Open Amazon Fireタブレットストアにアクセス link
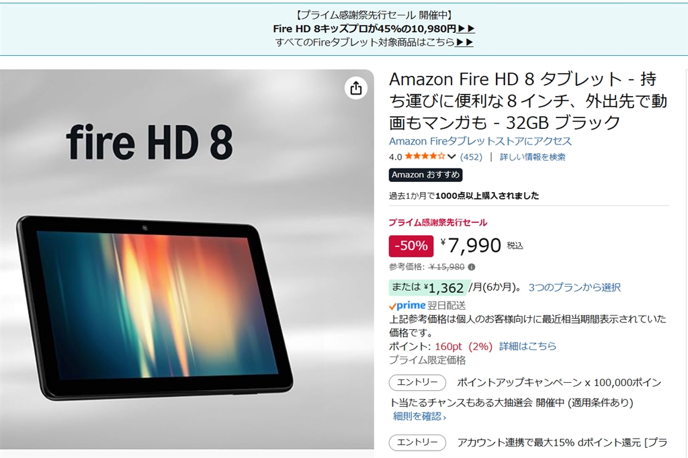This screenshot has height=458, width=688. pos(480,141)
